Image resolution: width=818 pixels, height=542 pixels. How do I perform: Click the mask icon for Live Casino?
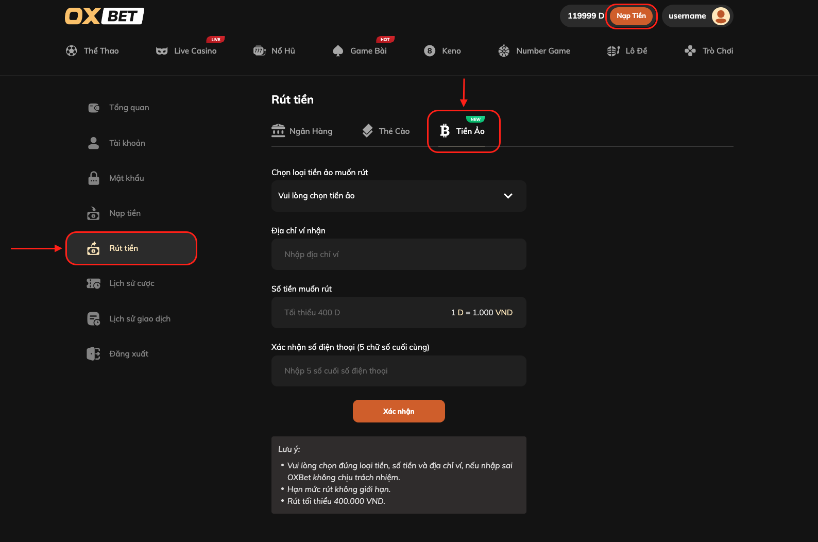(x=162, y=51)
